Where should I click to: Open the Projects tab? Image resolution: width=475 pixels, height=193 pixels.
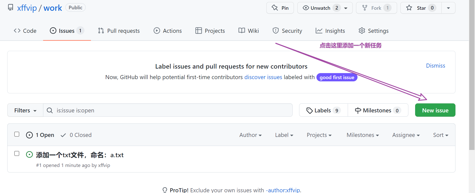tap(210, 31)
